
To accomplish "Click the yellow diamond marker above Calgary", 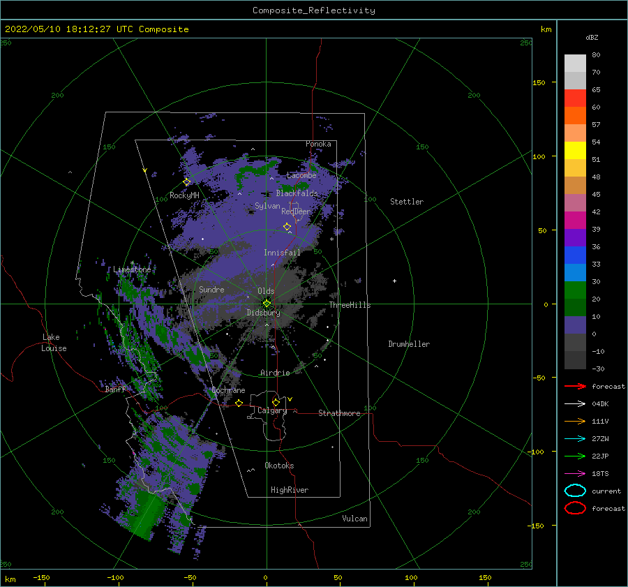I will click(276, 402).
